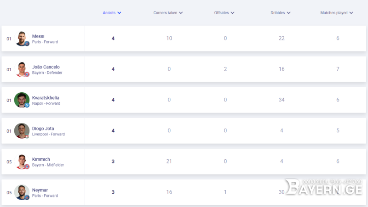Select João Cancelo's matches played value 7
The width and height of the screenshot is (368, 207).
pos(338,69)
